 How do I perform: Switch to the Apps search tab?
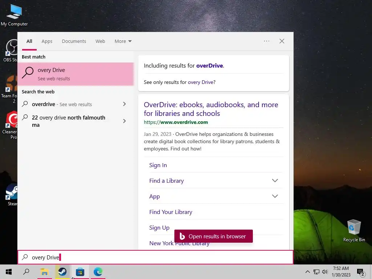click(x=47, y=41)
